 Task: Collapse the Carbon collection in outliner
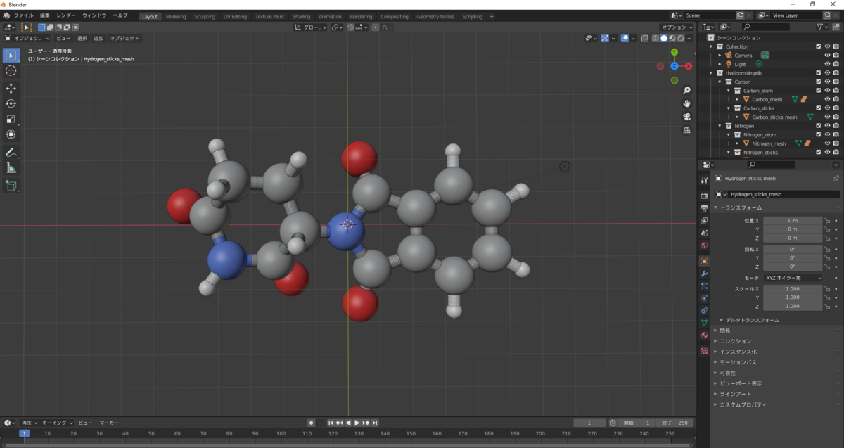(720, 82)
